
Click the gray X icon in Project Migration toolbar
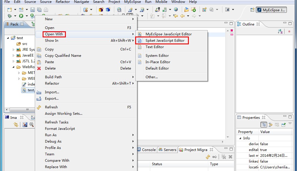(230, 157)
